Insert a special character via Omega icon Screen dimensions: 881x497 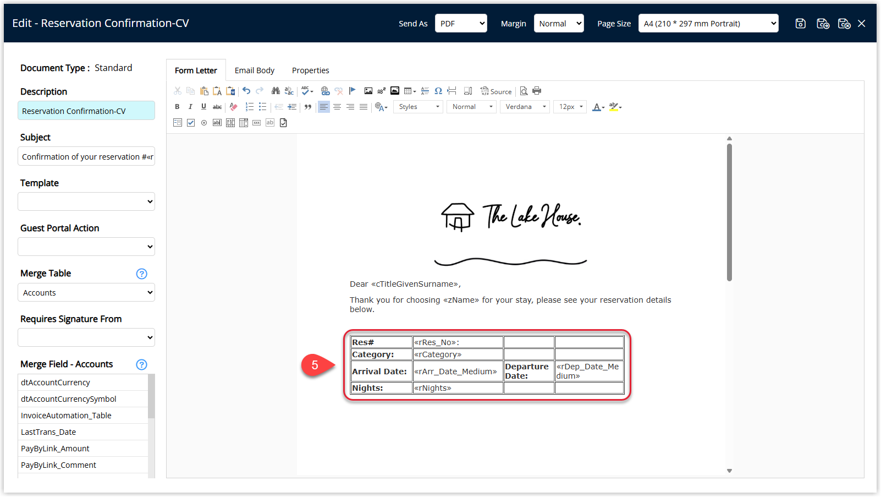[x=438, y=91]
